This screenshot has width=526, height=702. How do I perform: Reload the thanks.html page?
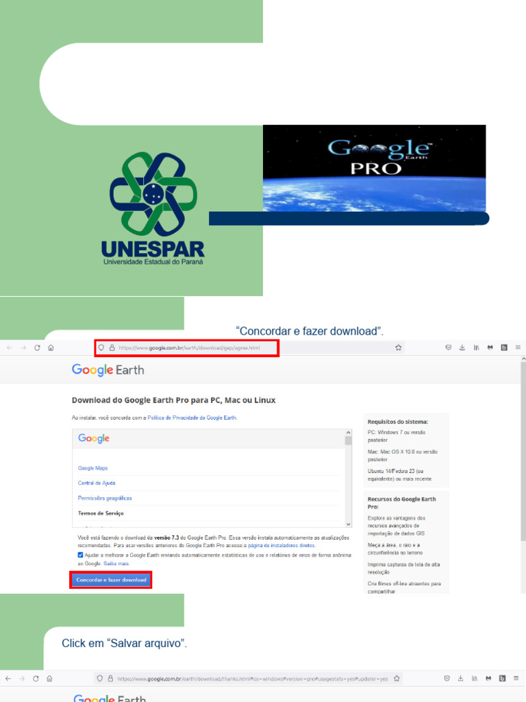click(36, 679)
